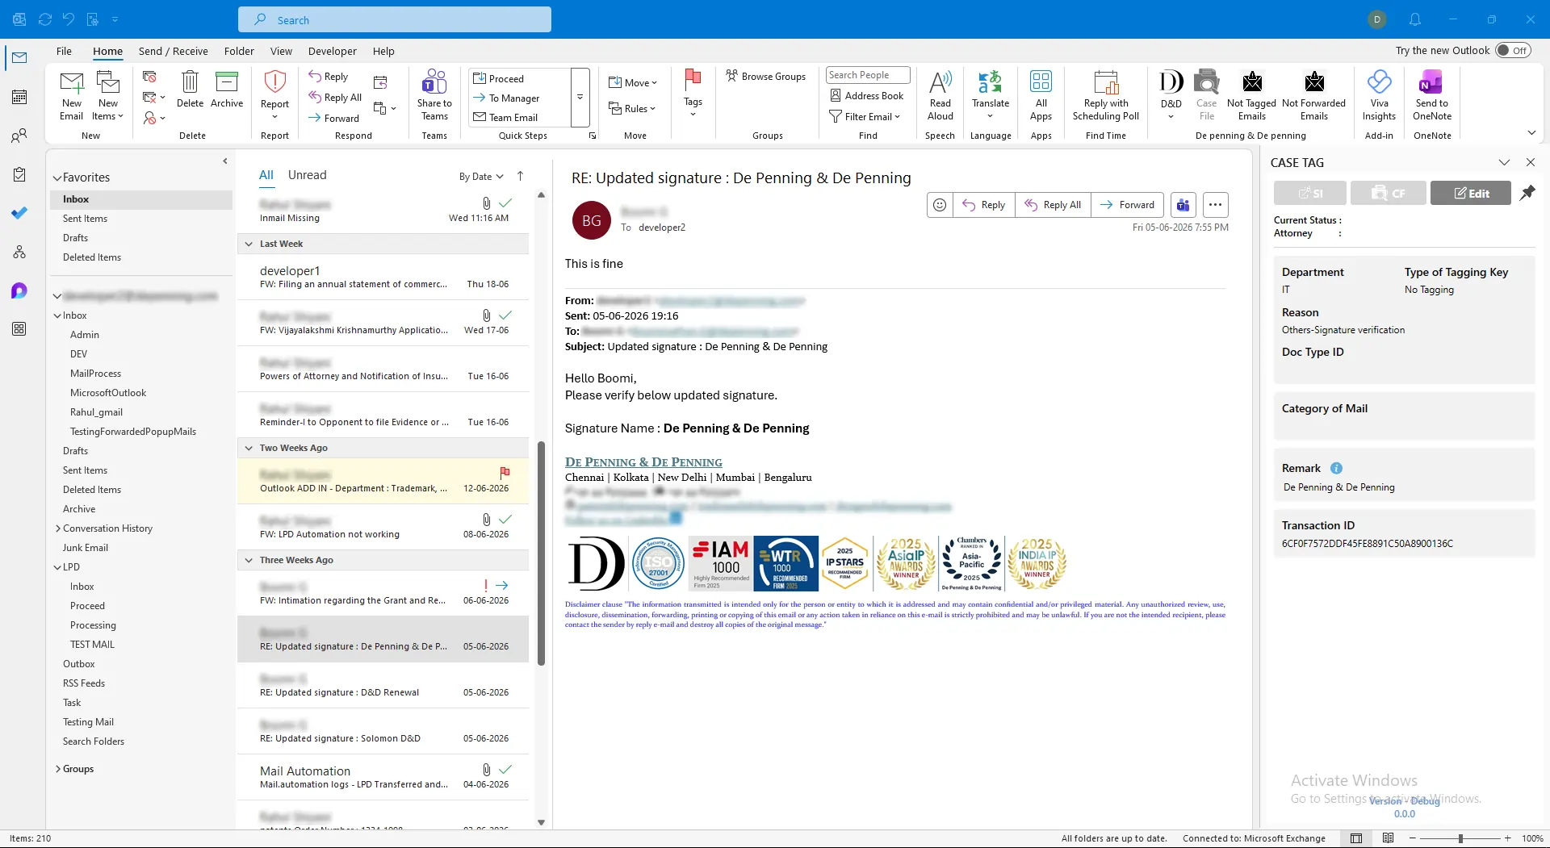Viewport: 1550px width, 848px height.
Task: Open the more actions ellipsis in message header
Action: (1215, 205)
